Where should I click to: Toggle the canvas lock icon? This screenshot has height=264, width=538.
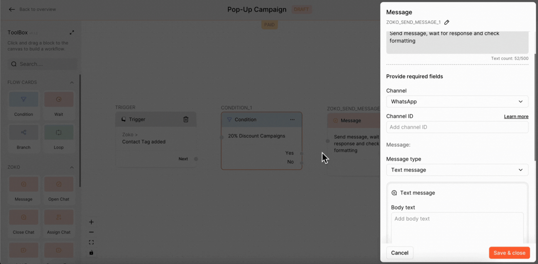[91, 252]
